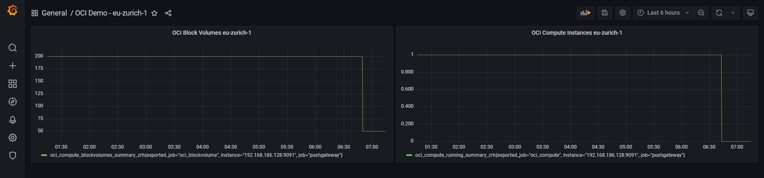
Task: Click the 01:30 x-axis label in Compute Instances
Action: 431,147
